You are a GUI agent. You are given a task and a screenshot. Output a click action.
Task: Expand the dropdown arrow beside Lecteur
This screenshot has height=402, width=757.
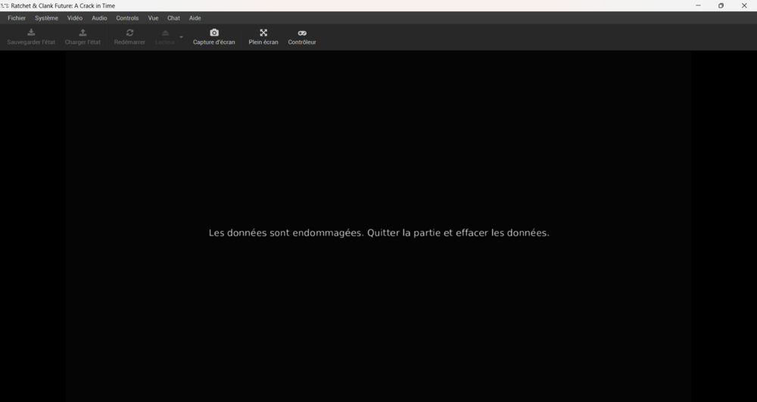pyautogui.click(x=181, y=37)
